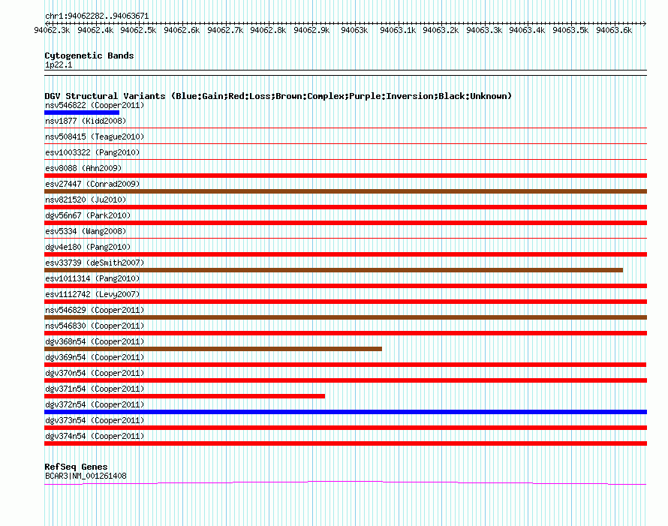668x526 pixels.
Task: Select the dgv56n67 (Park2010) label
Action: point(88,215)
